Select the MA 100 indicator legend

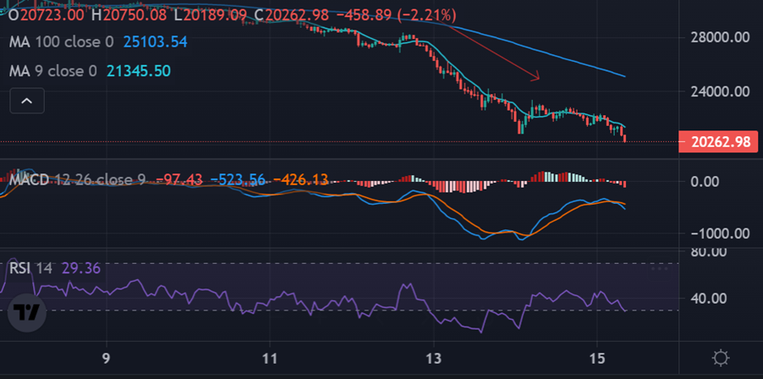[x=52, y=41]
